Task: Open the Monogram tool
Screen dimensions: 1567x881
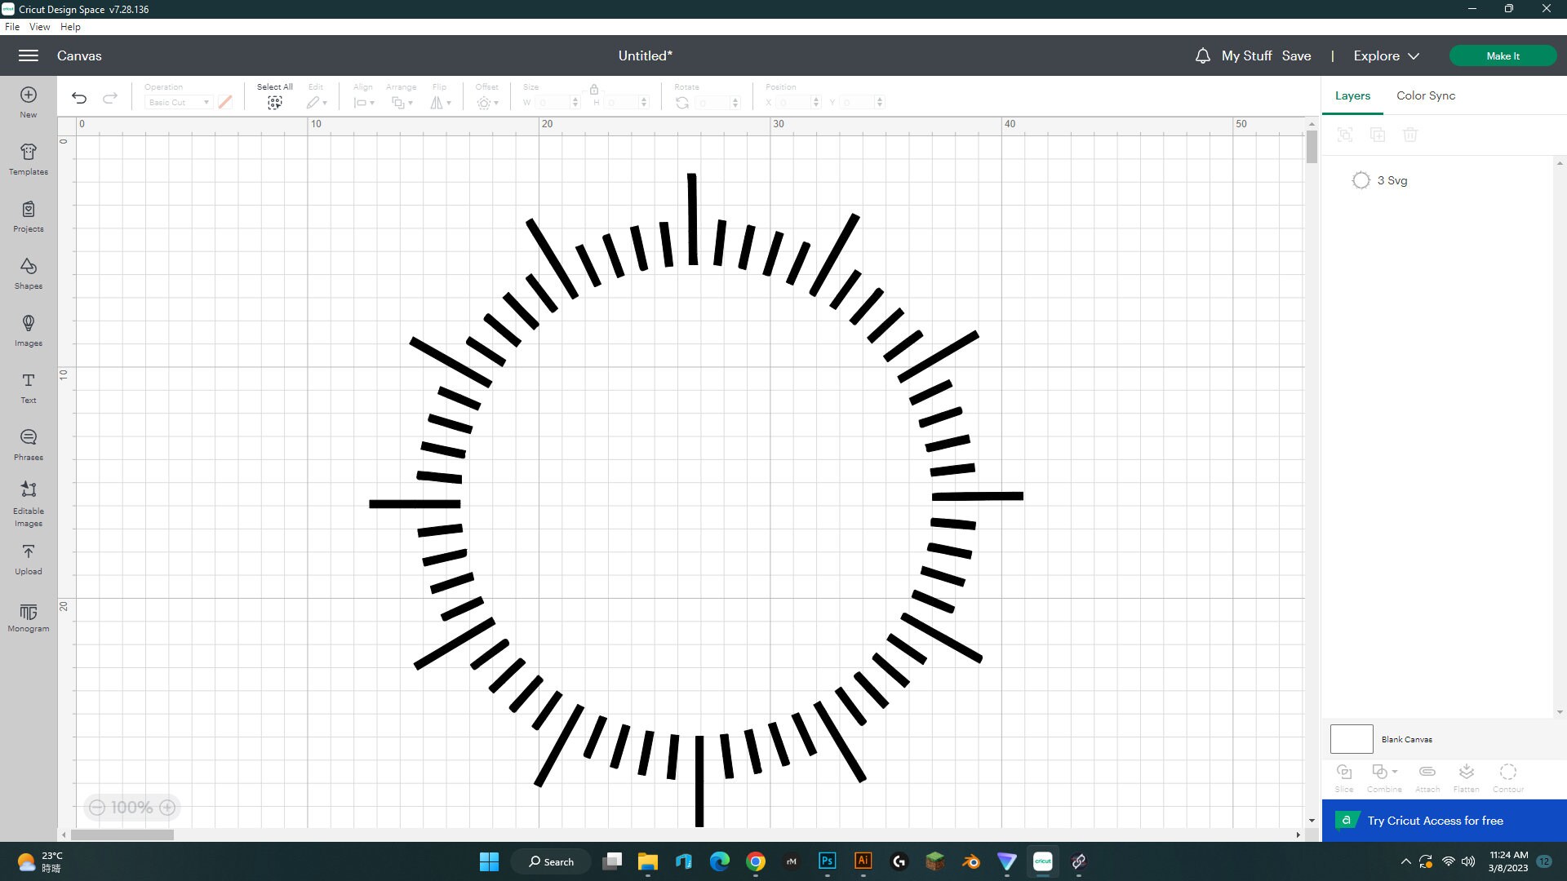Action: pos(28,618)
